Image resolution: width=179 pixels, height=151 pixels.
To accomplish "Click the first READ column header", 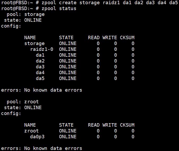I will (x=94, y=38).
